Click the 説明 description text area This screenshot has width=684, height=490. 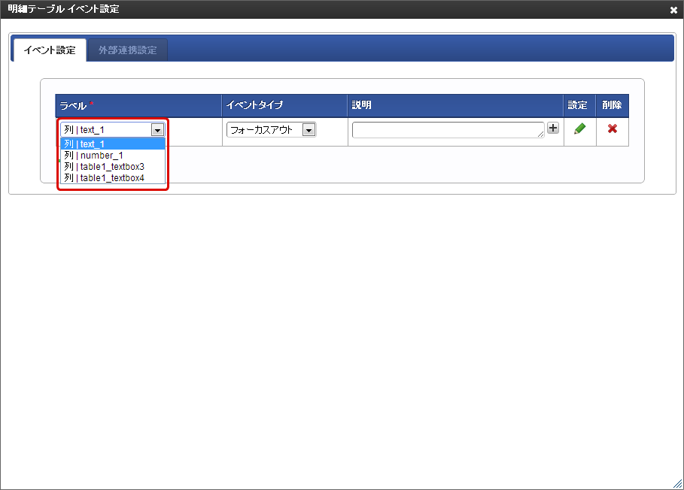tap(448, 130)
